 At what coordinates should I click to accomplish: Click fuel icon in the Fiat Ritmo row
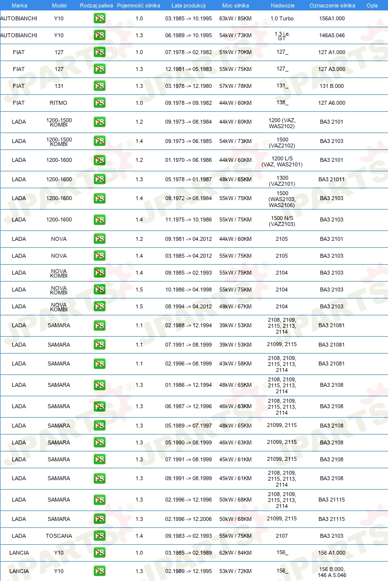tap(100, 103)
